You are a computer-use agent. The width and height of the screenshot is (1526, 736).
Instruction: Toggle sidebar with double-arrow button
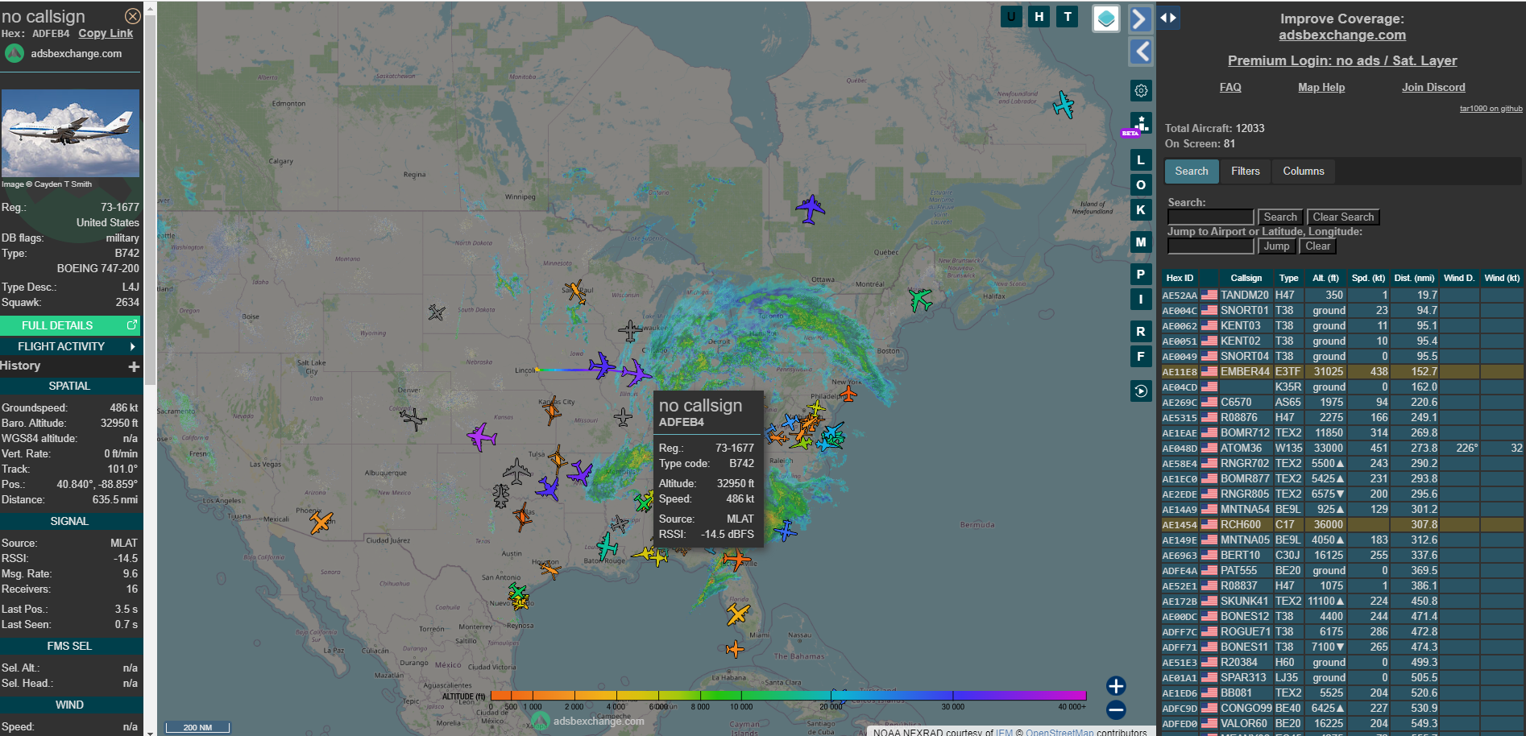1168,17
